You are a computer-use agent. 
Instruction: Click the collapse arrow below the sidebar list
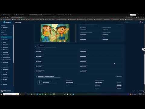tap(7, 88)
